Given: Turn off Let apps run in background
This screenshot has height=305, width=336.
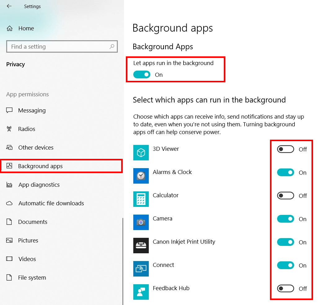Looking at the screenshot, I should point(142,75).
